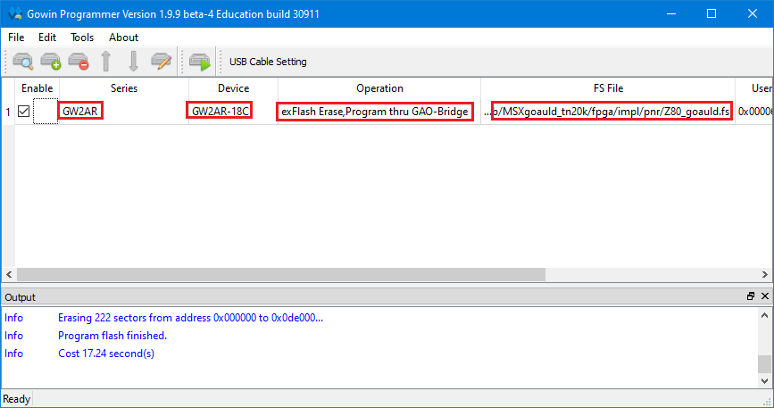Click the 'Cost 17.24 second(s)' output line
Screen dimensions: 774x408
pos(106,354)
